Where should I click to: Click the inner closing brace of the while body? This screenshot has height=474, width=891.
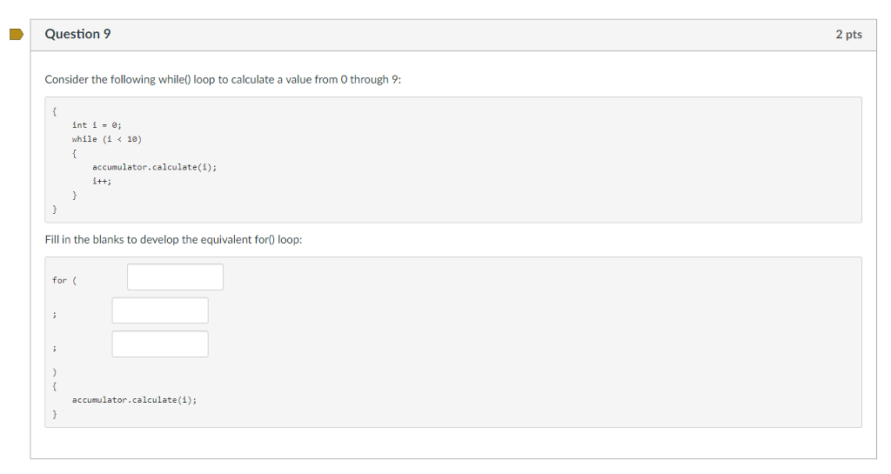click(x=75, y=196)
